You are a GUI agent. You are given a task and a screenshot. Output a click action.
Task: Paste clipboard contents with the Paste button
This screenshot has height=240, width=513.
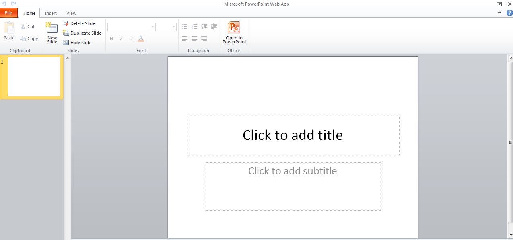point(9,31)
